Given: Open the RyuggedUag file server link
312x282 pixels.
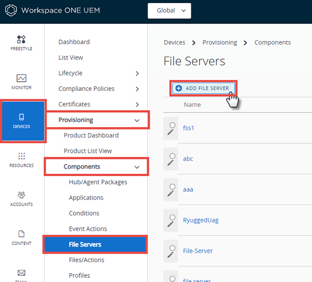Looking at the screenshot, I should pyautogui.click(x=201, y=220).
